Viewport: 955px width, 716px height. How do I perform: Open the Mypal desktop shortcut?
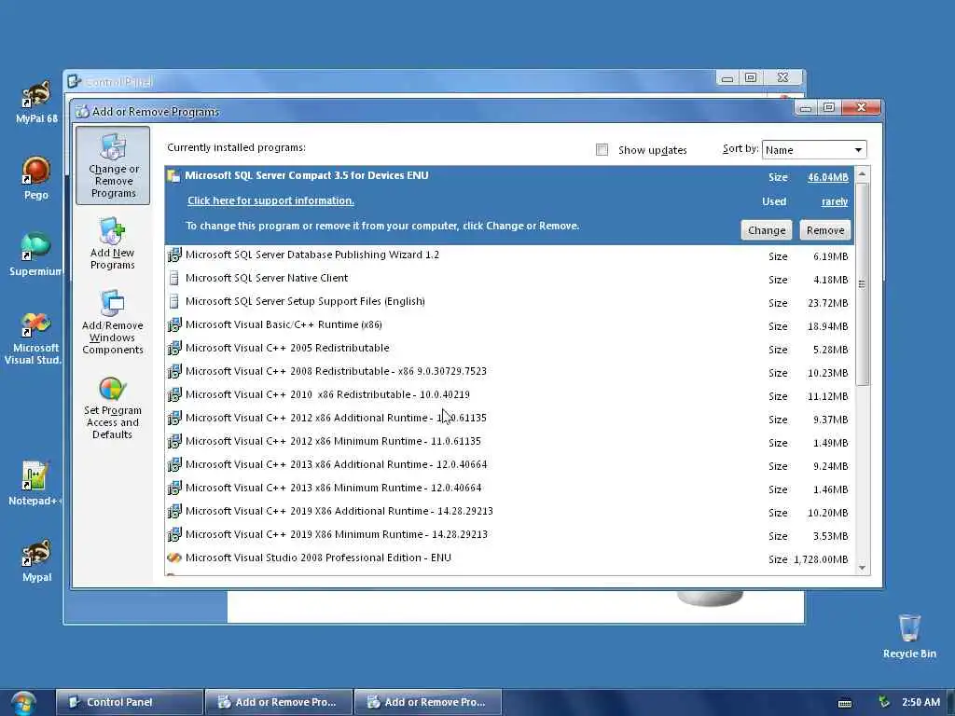36,560
